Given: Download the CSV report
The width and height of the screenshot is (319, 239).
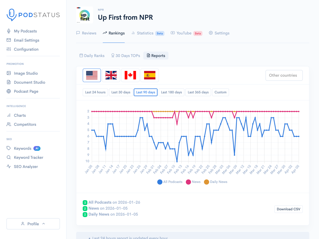Looking at the screenshot, I should (288, 209).
